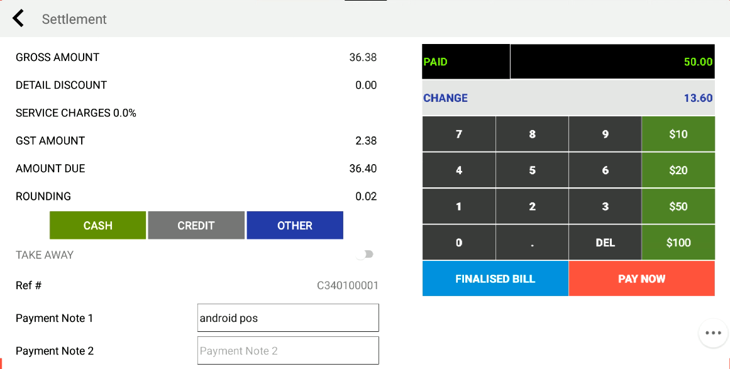Click the PAID amount display field

[x=612, y=62]
